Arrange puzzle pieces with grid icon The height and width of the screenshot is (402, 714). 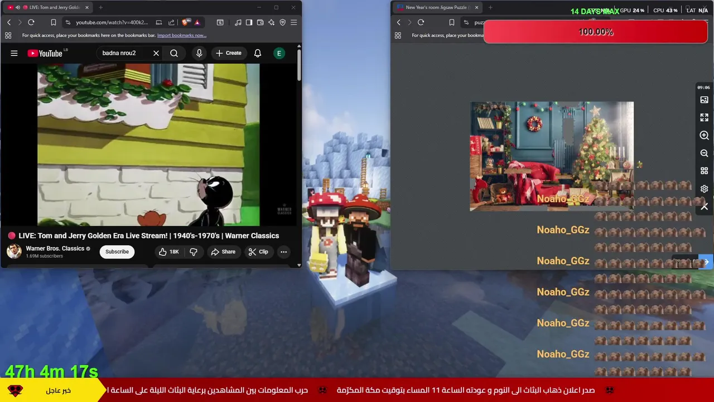(x=704, y=171)
